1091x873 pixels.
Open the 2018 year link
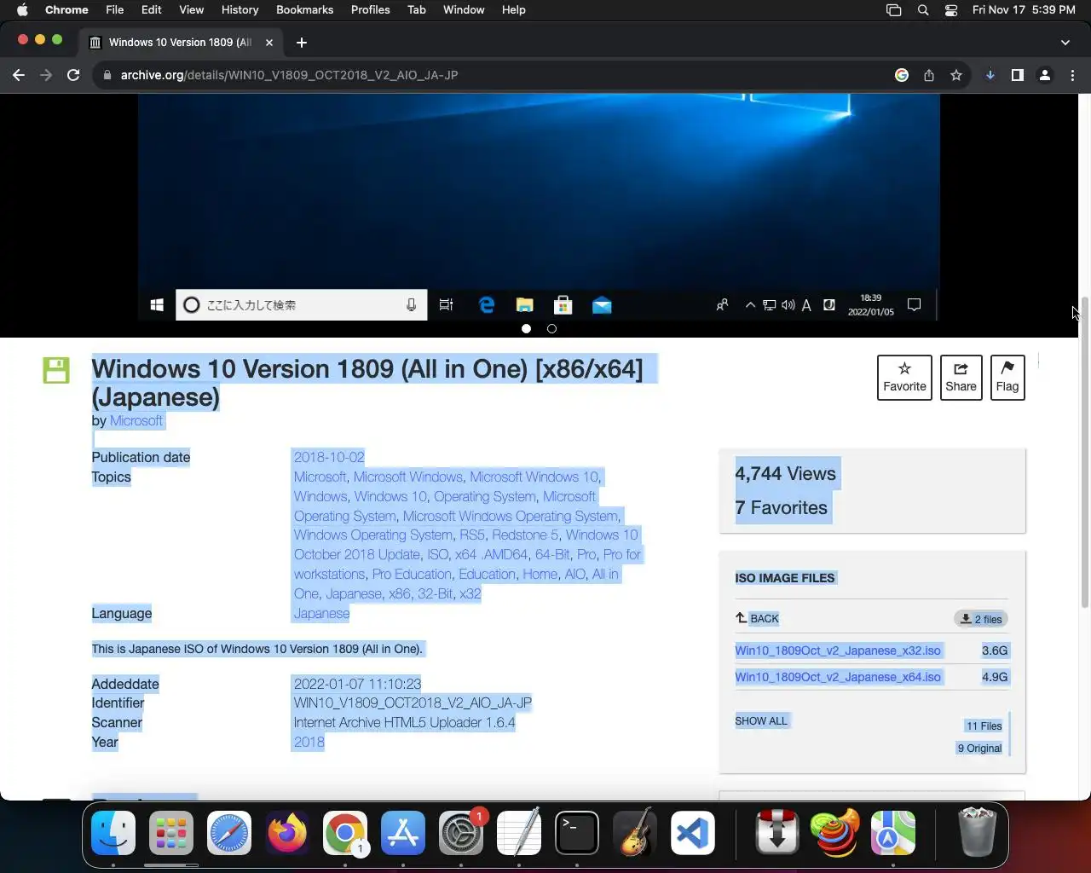(x=309, y=742)
